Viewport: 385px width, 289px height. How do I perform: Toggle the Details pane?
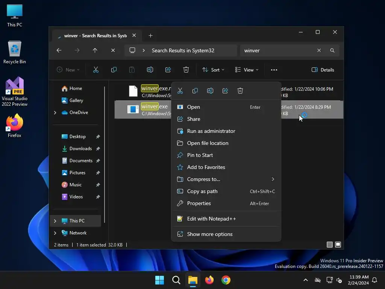point(323,70)
